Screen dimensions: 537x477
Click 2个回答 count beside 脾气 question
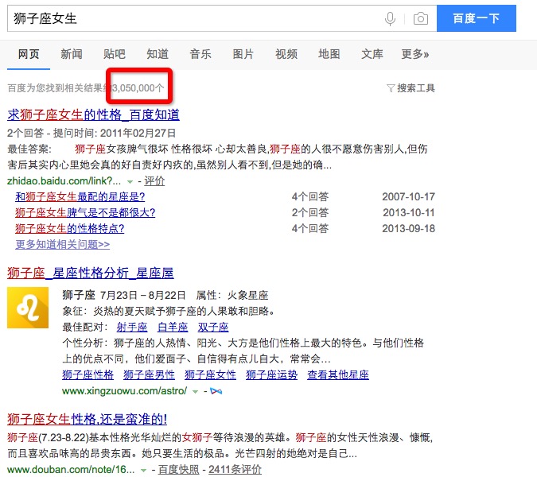(310, 213)
